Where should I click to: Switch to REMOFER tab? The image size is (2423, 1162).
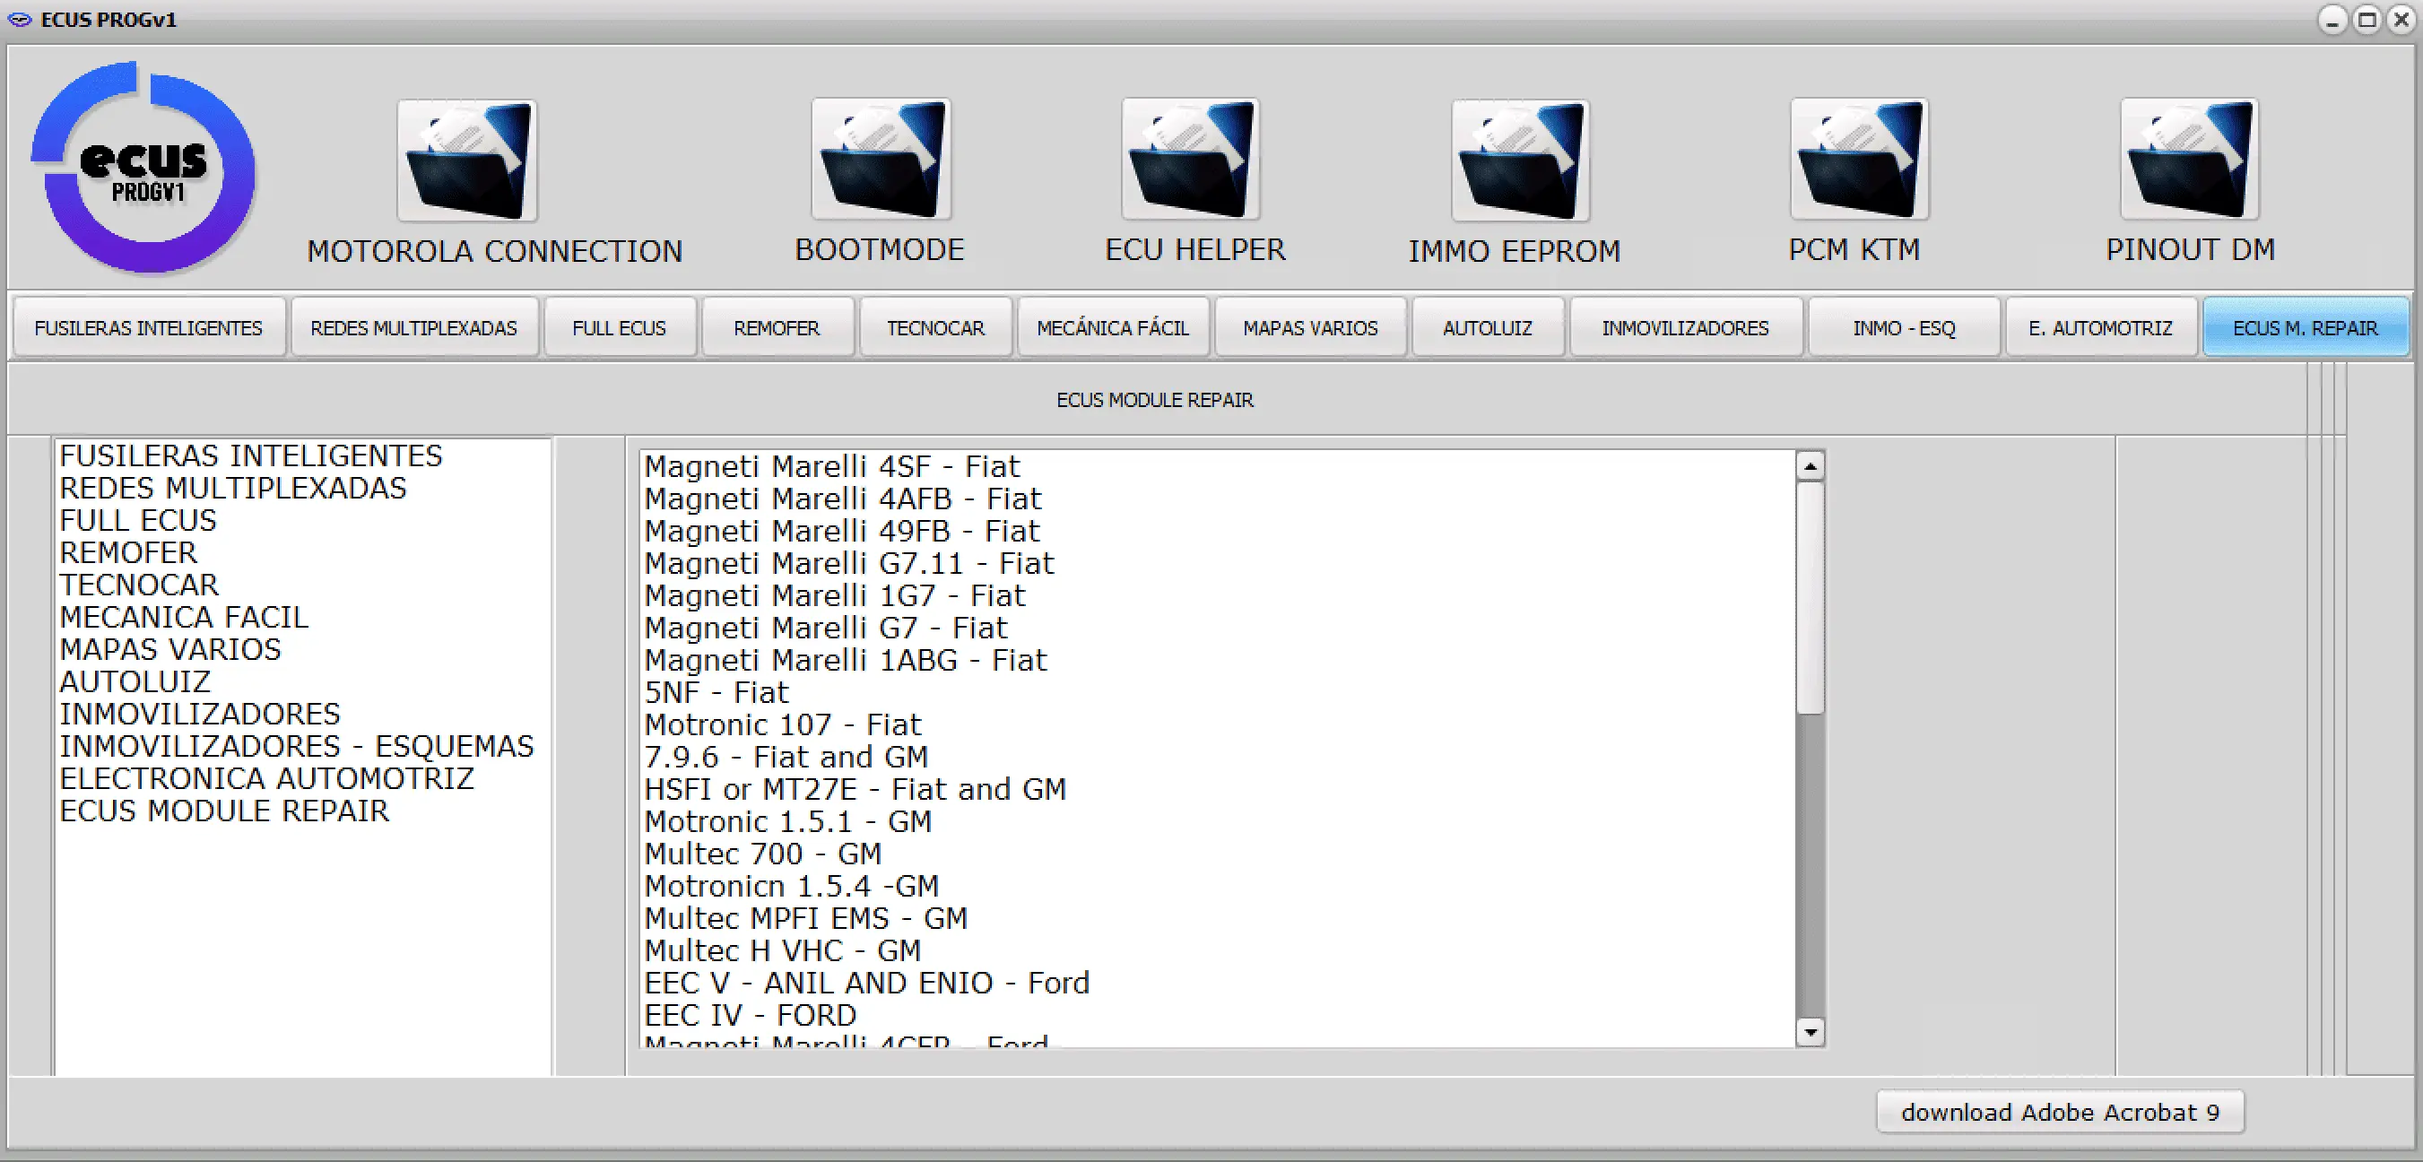click(777, 328)
